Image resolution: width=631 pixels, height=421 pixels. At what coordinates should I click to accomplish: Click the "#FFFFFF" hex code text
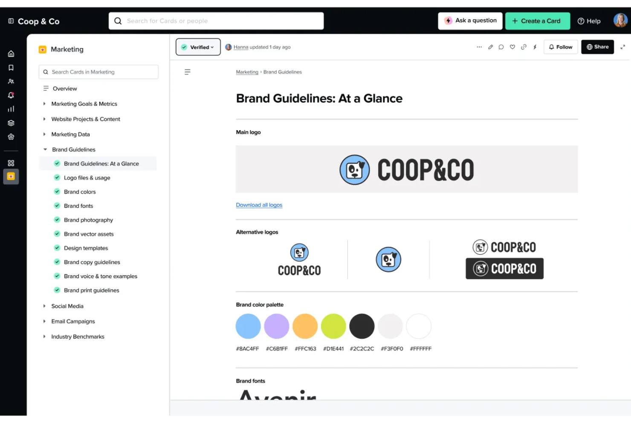tap(421, 349)
